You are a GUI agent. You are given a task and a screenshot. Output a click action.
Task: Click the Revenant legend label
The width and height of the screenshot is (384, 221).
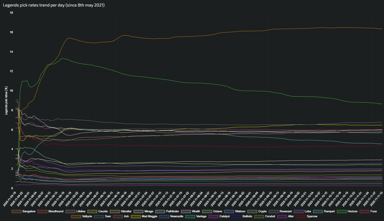(x=285, y=211)
